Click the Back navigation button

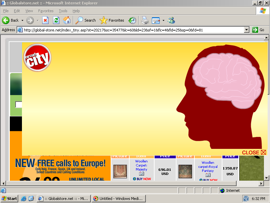[10, 20]
